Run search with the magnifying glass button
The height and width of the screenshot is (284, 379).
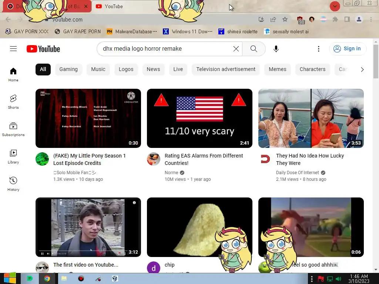(254, 49)
